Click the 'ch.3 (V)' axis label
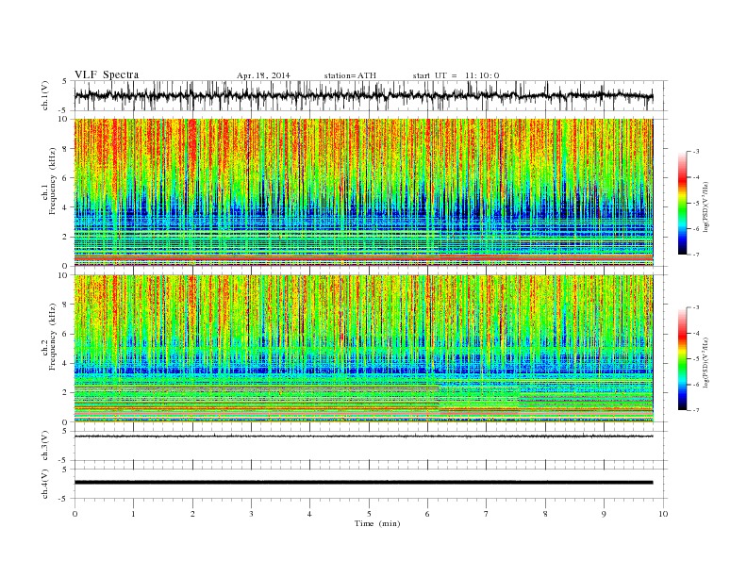Screen dimensions: 747x577 click(45, 446)
